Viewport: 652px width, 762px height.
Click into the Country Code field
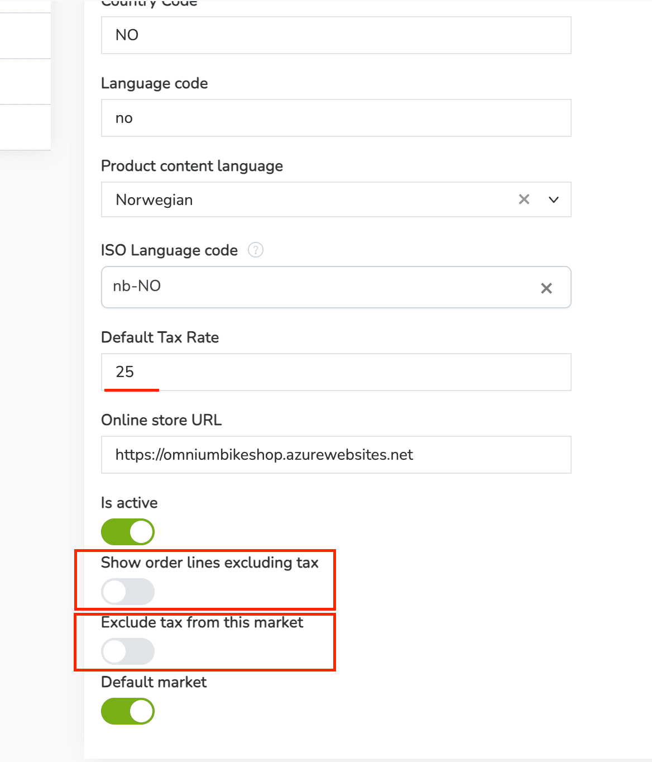[x=335, y=35]
